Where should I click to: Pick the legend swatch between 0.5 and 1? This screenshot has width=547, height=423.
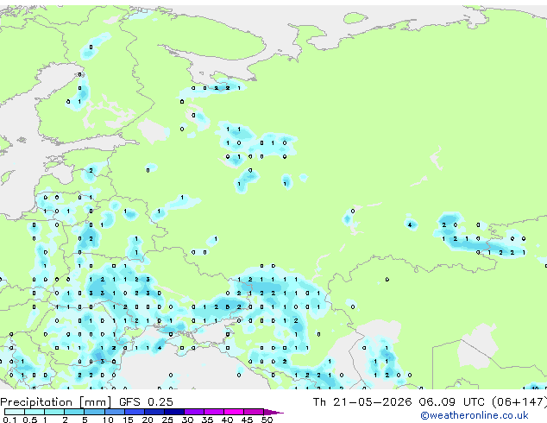35,412
